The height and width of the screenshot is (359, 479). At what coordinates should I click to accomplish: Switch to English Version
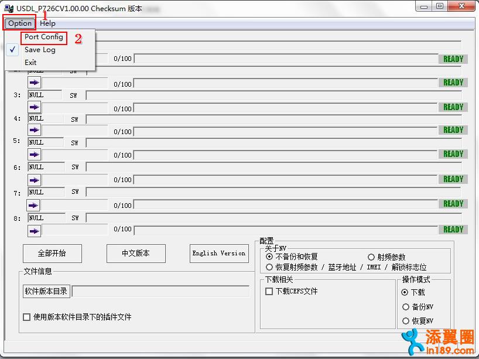(219, 254)
